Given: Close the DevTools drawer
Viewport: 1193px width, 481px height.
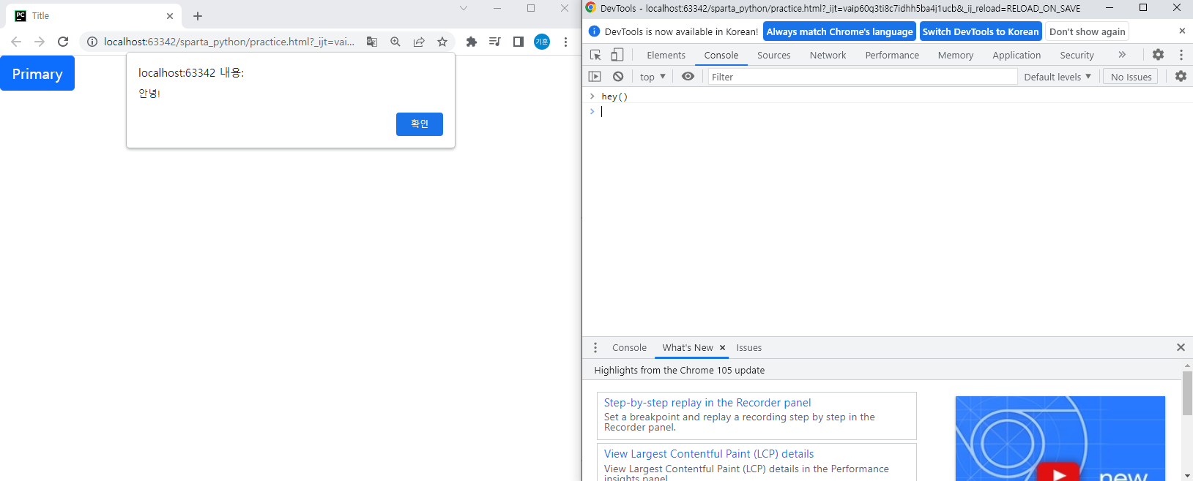Looking at the screenshot, I should 1181,347.
